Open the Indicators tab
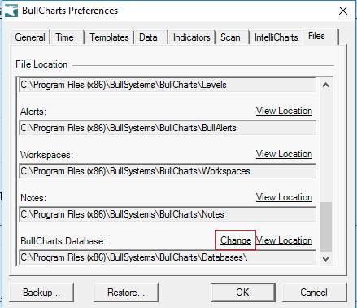The height and width of the screenshot is (308, 357). [192, 37]
